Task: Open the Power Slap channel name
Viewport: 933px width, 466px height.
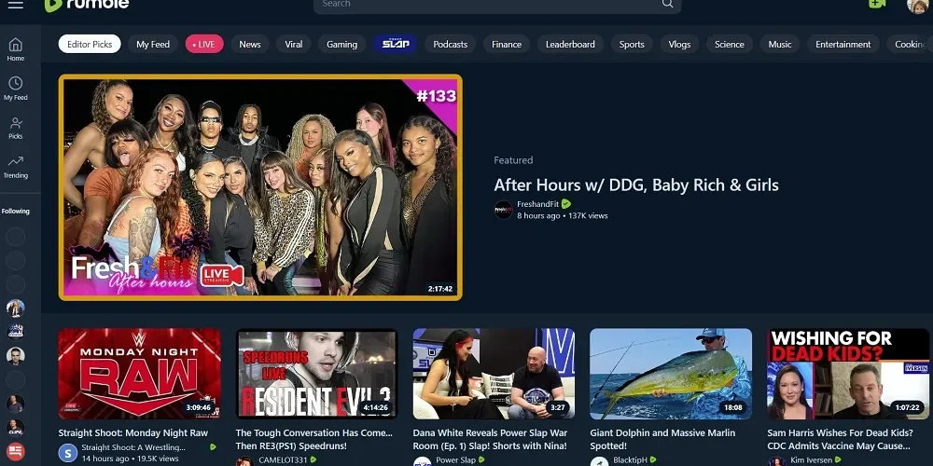Action: tap(456, 460)
